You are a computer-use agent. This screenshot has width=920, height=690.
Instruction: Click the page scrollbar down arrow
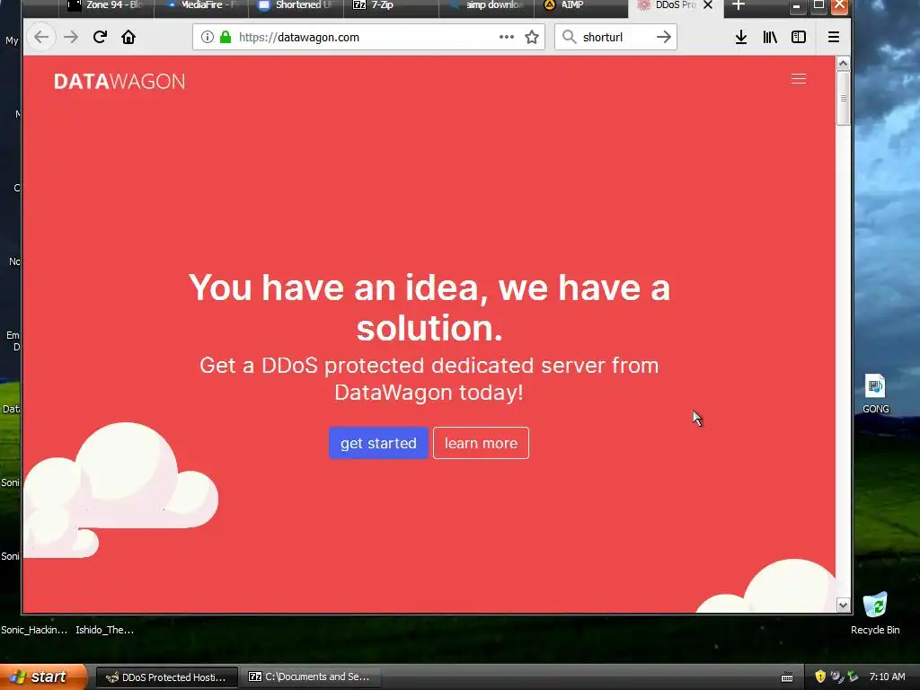point(843,605)
